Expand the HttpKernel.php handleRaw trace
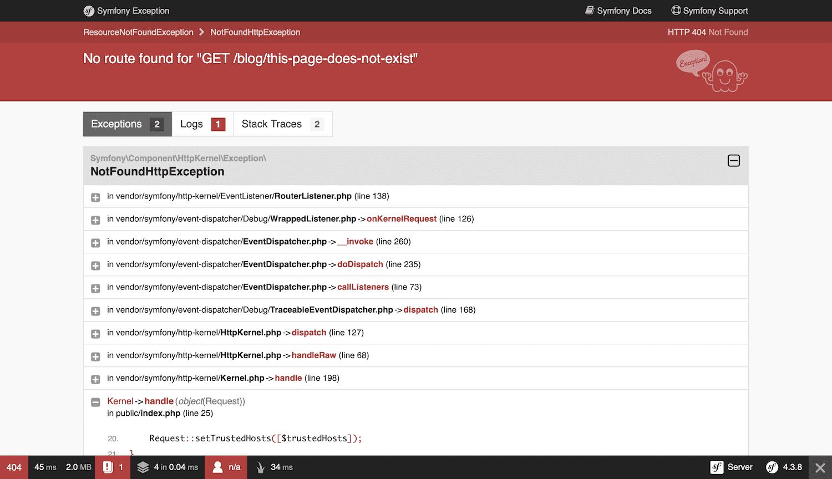Image resolution: width=832 pixels, height=479 pixels. tap(95, 356)
